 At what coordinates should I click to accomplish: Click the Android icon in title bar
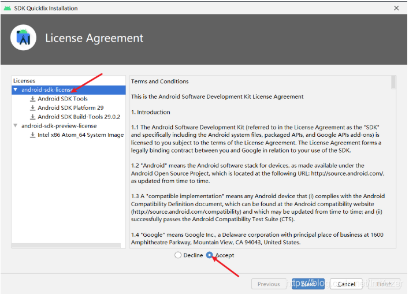(x=8, y=8)
